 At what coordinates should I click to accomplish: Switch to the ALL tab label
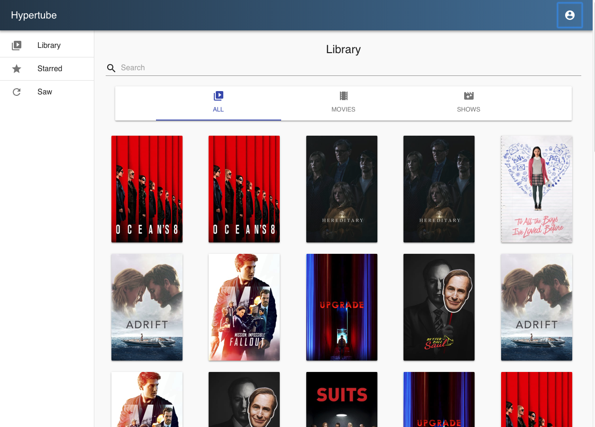pos(218,109)
